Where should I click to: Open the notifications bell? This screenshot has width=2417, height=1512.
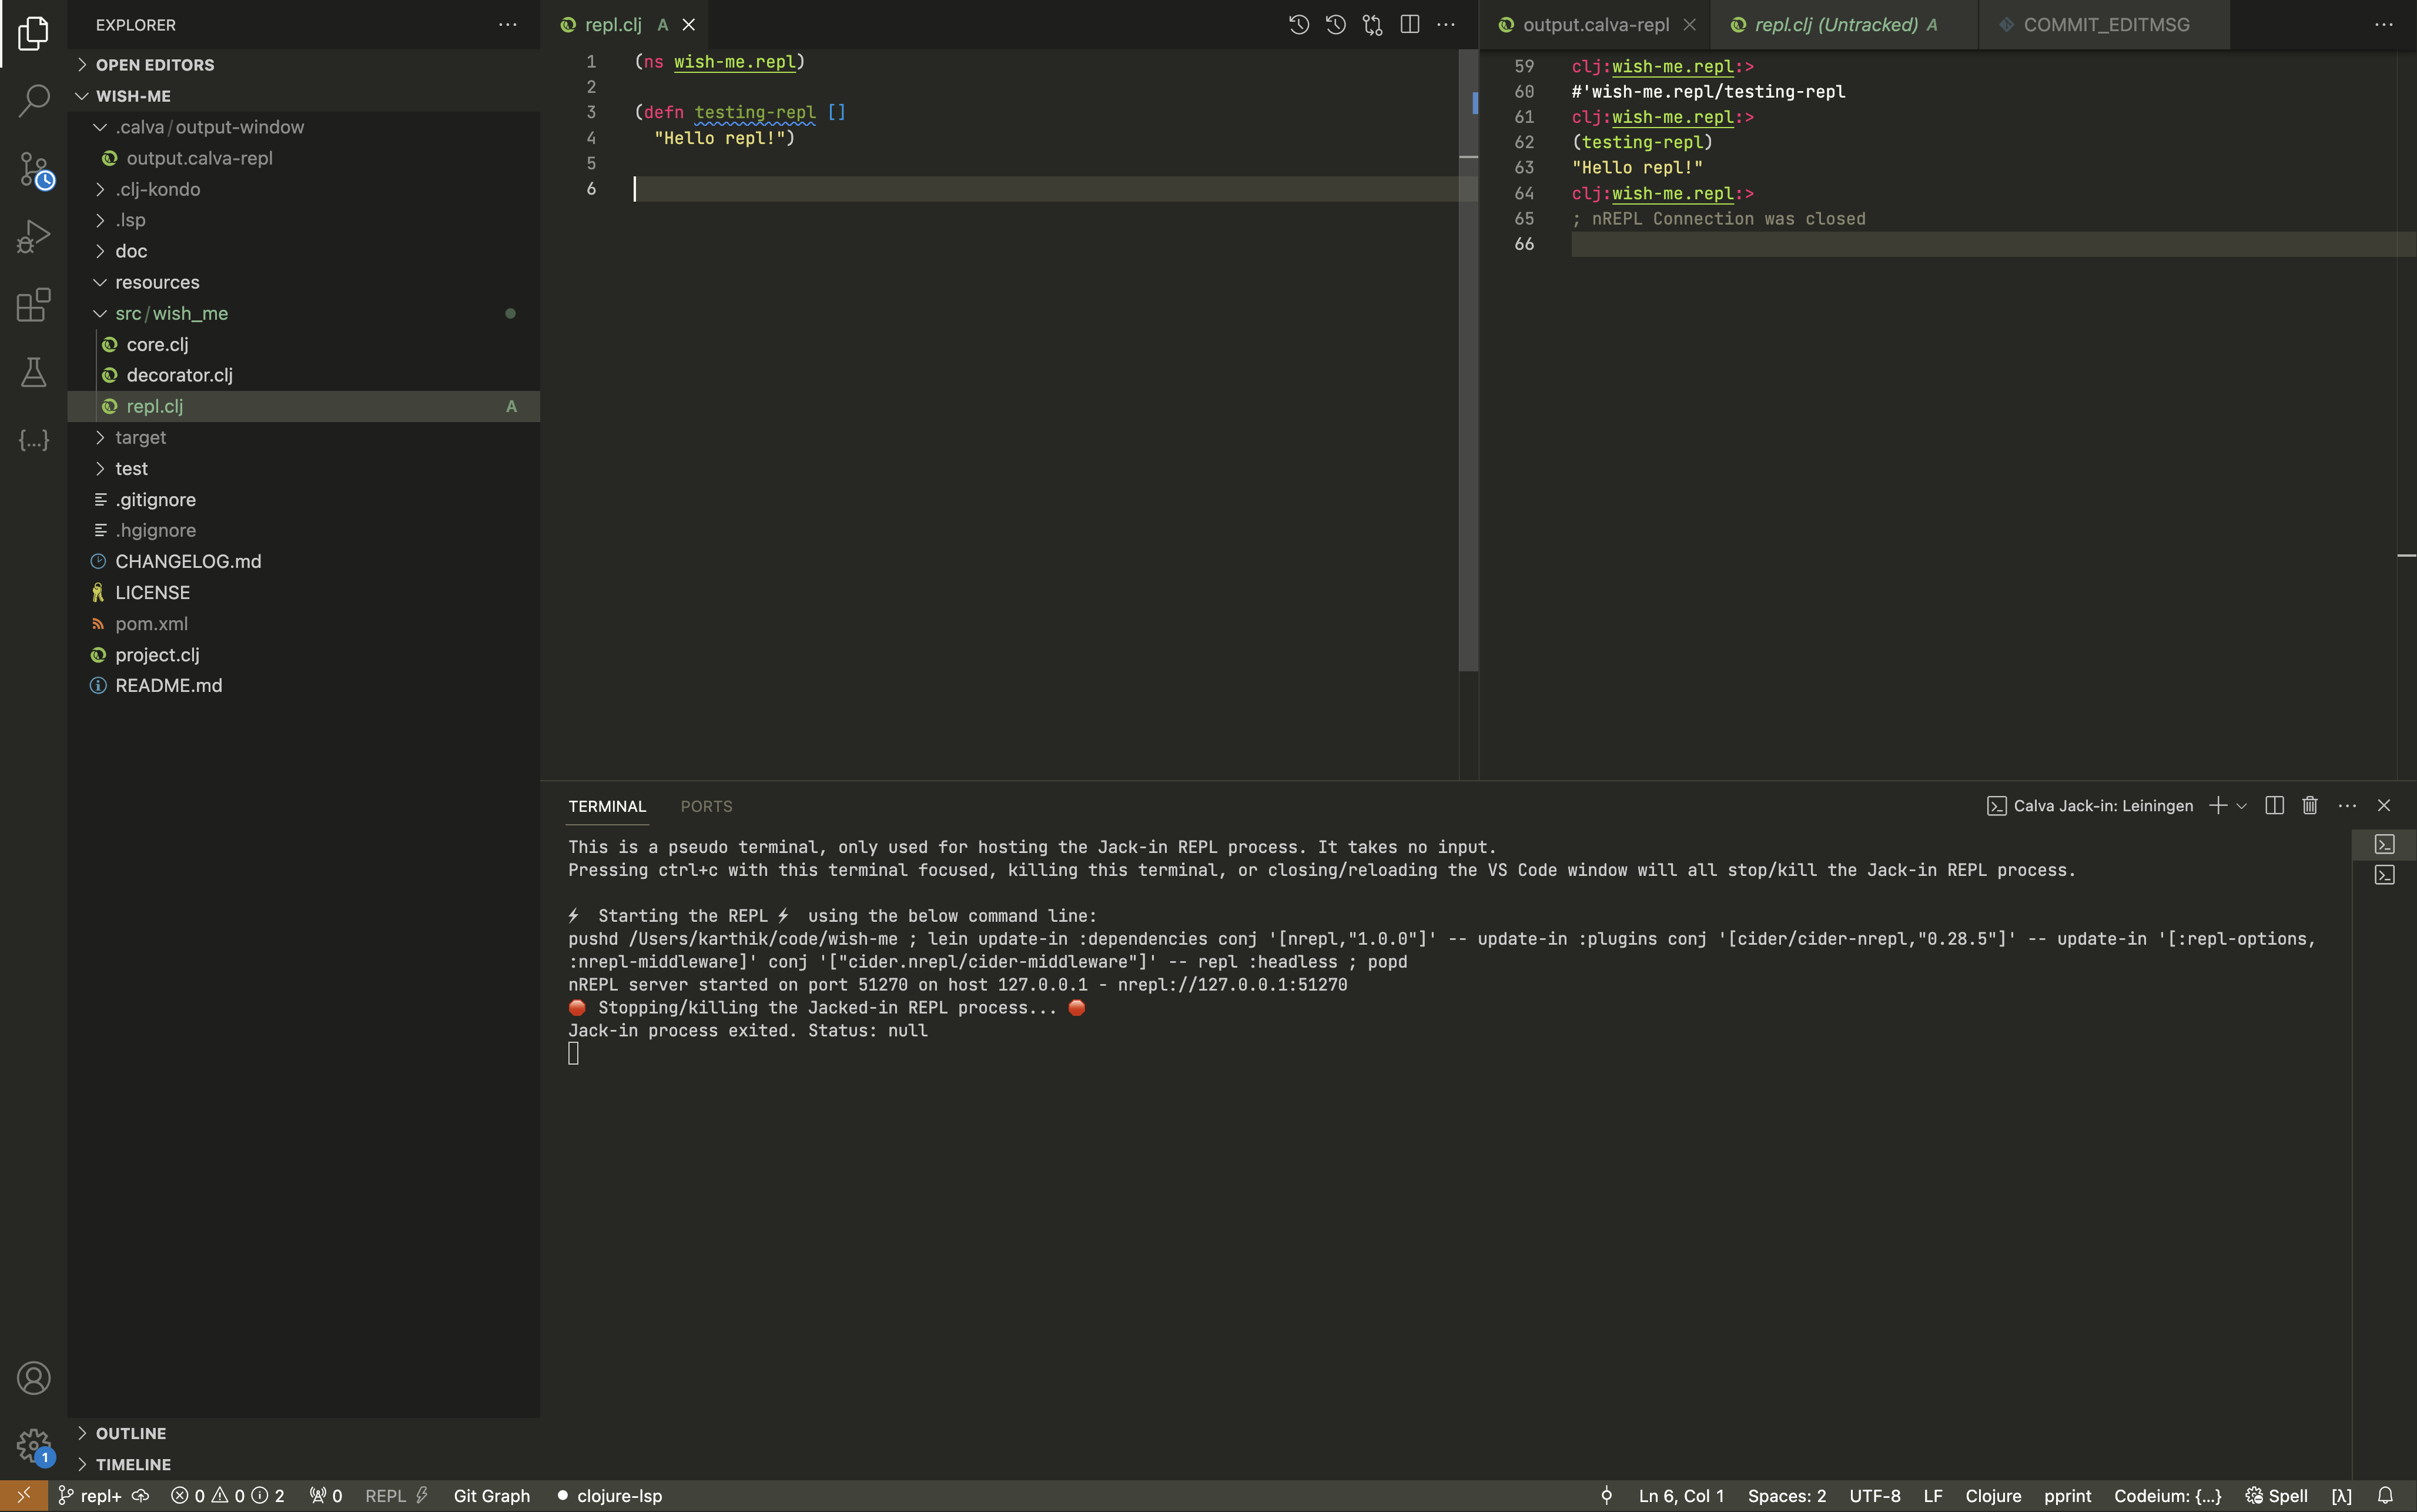point(2385,1496)
